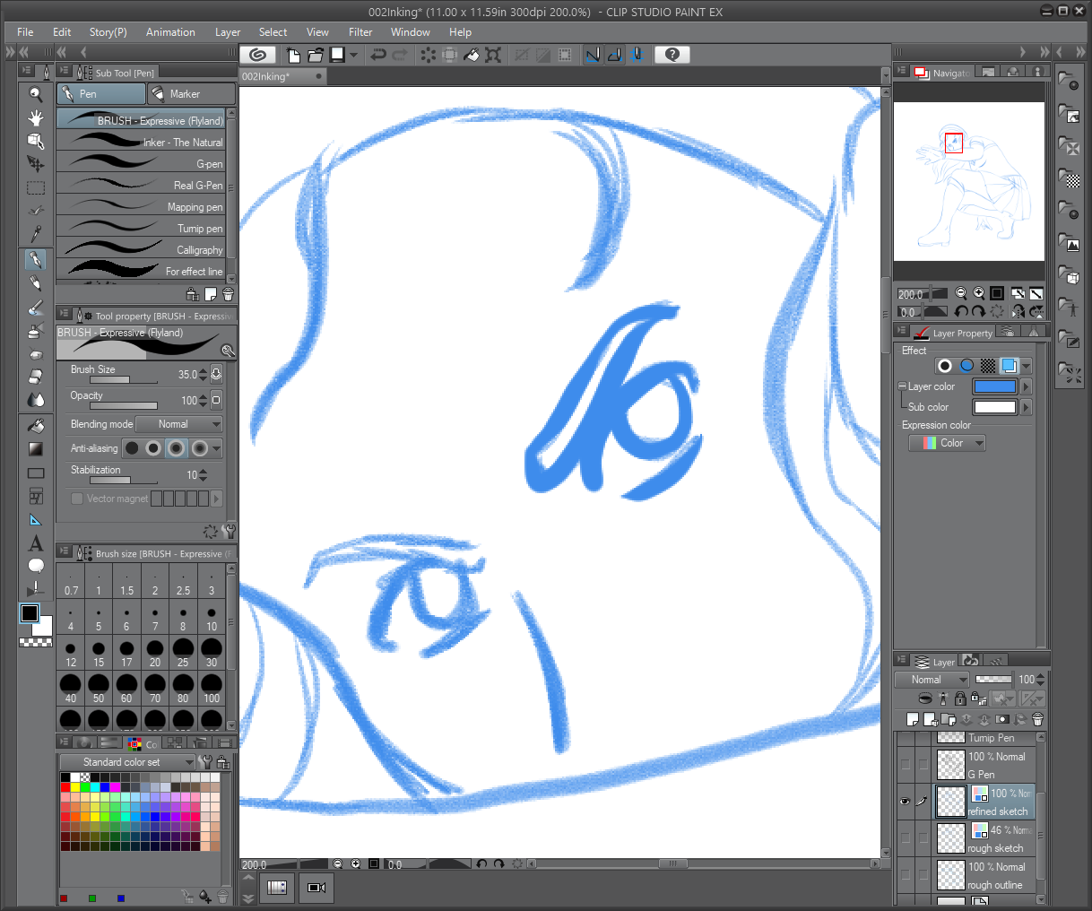Select the Hand move tool

point(36,117)
